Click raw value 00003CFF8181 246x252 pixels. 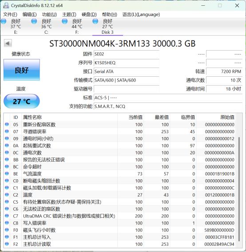[x=220, y=237]
